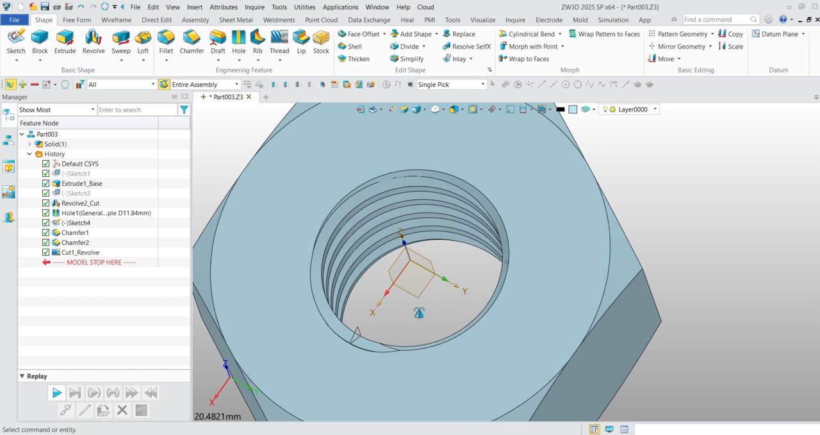Click the Sketch tool icon
The height and width of the screenshot is (435, 820).
[16, 41]
